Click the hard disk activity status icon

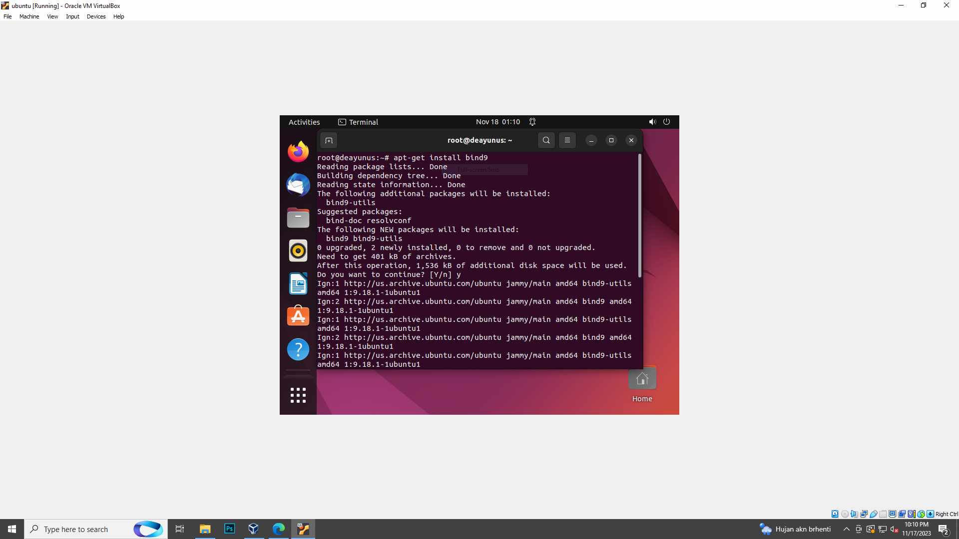point(835,514)
